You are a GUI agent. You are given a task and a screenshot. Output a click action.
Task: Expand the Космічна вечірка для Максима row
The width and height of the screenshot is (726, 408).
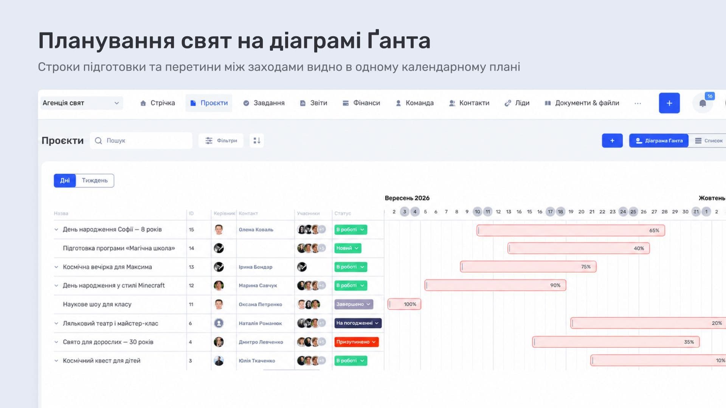click(56, 267)
